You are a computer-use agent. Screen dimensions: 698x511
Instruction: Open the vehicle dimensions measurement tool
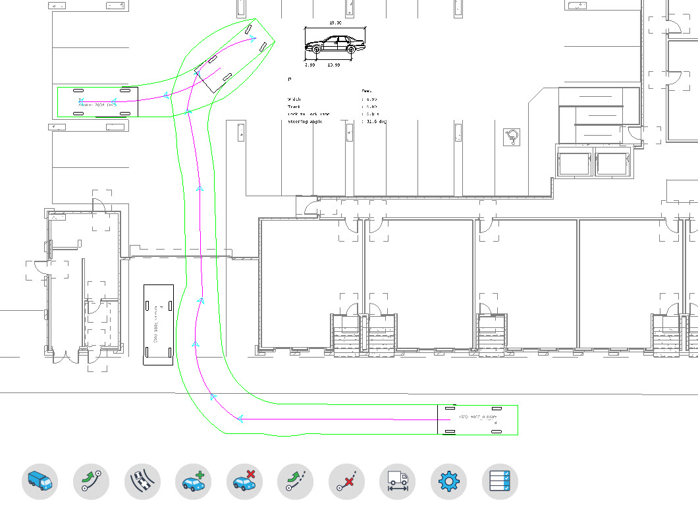coord(396,482)
